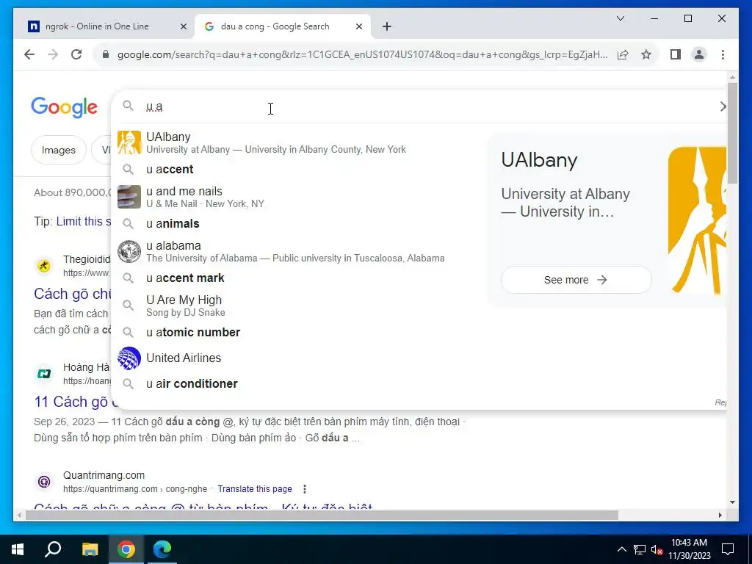752x564 pixels.
Task: Click the Google logo
Action: pyautogui.click(x=65, y=106)
